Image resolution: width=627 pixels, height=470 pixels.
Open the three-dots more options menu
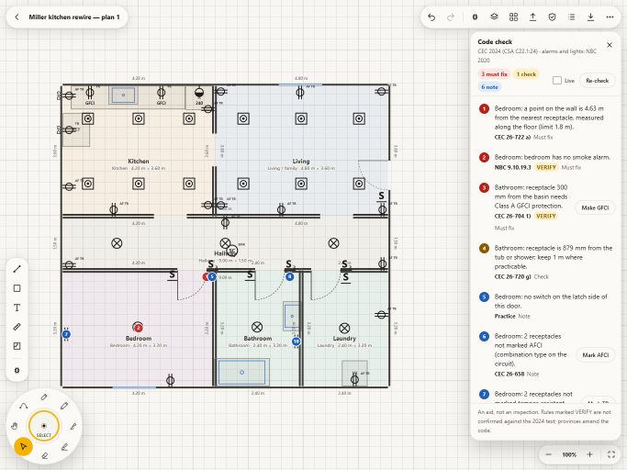610,17
